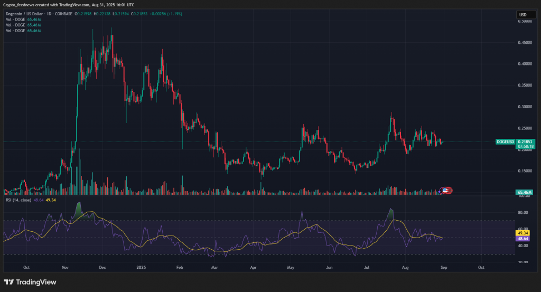This screenshot has width=541, height=292.
Task: Click the yellow 49.34 RSI axis label
Action: point(523,233)
